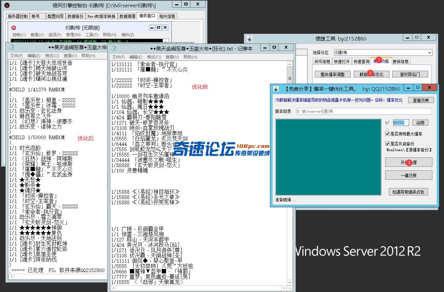This screenshot has height=292, width=444.
Task: Open 插件(Z) menu in 归影传 window
Action: coord(128,35)
